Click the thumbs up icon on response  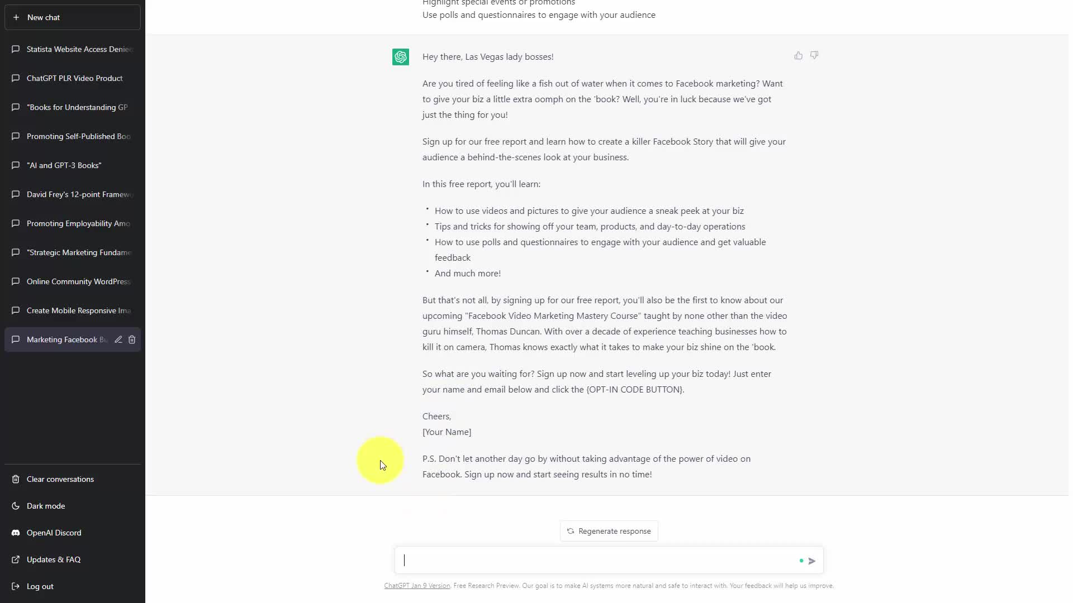[x=798, y=55]
